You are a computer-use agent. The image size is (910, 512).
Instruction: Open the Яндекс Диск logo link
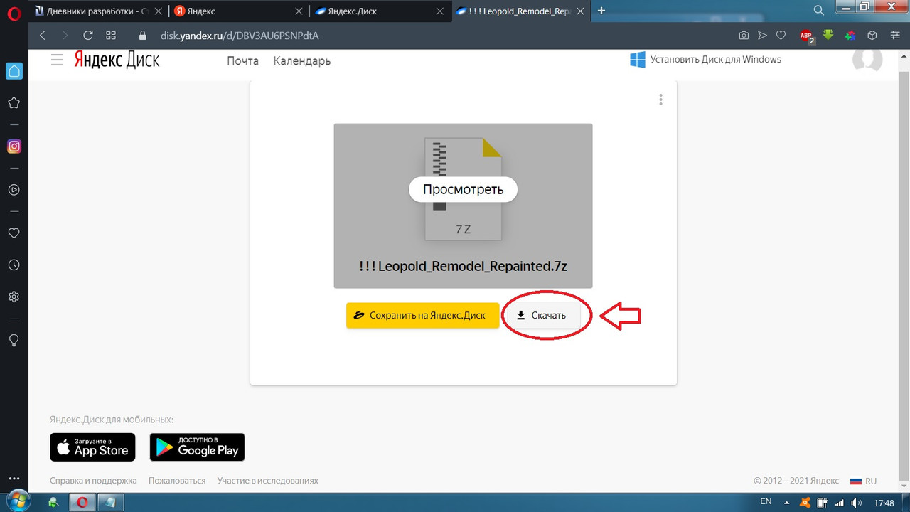pyautogui.click(x=117, y=60)
